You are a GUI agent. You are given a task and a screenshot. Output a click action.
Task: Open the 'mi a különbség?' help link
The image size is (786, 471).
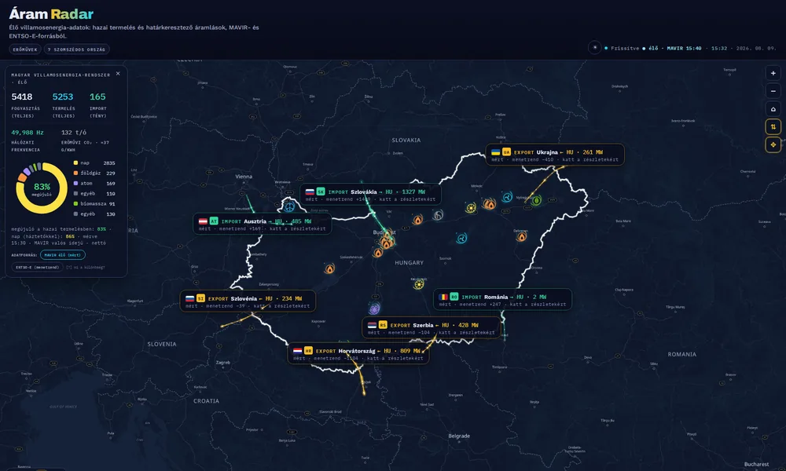(85, 267)
